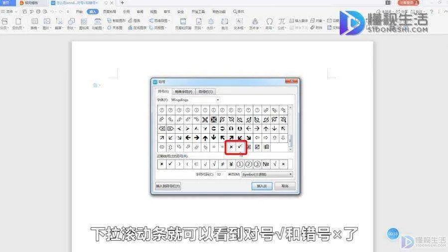Open the Wingdings font dropdown
The width and height of the screenshot is (448, 252).
click(x=218, y=100)
